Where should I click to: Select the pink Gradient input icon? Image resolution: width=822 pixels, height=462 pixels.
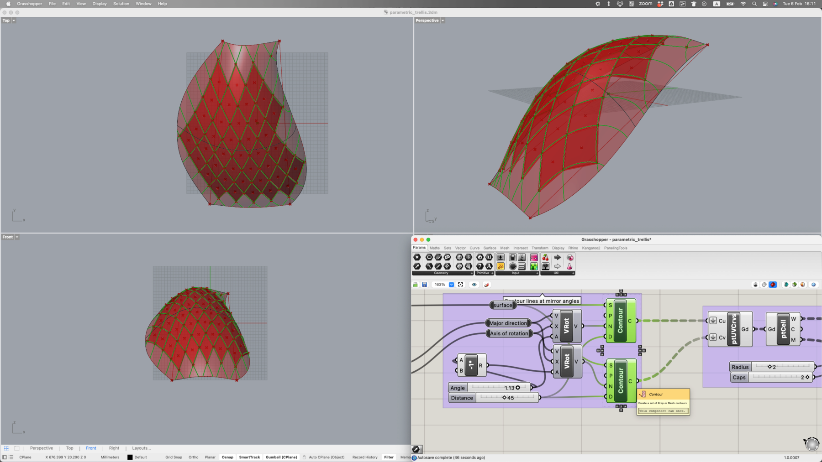(534, 257)
